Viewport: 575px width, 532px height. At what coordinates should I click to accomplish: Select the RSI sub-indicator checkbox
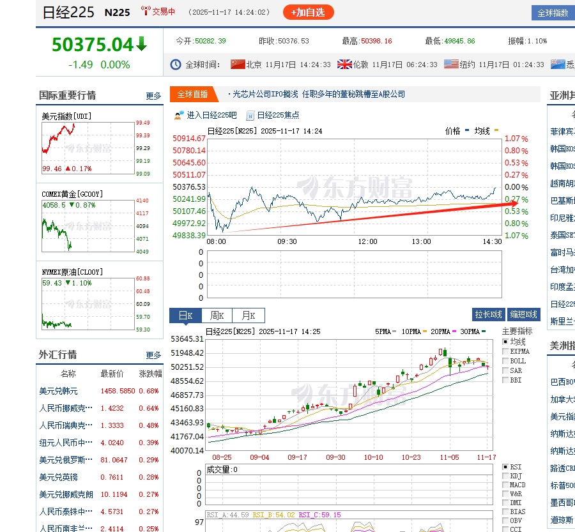(505, 467)
